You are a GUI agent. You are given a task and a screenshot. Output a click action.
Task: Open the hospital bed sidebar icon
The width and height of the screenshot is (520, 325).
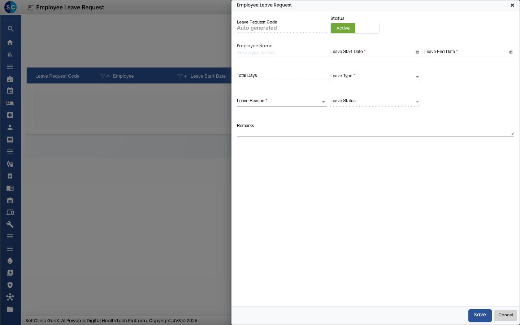tap(10, 103)
